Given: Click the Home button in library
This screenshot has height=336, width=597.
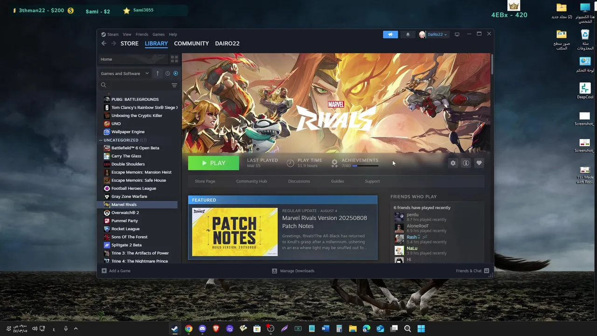Looking at the screenshot, I should click(x=132, y=59).
